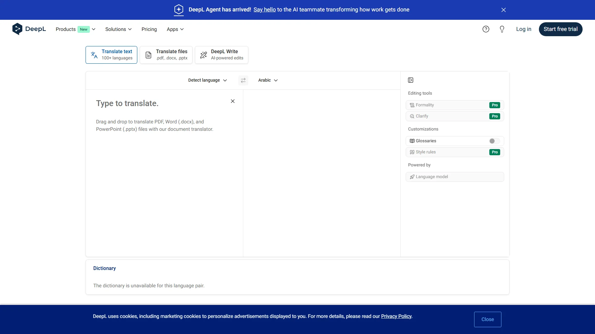Screen dimensions: 595x334
Task: Close the cookie notice banner
Action: (x=487, y=319)
